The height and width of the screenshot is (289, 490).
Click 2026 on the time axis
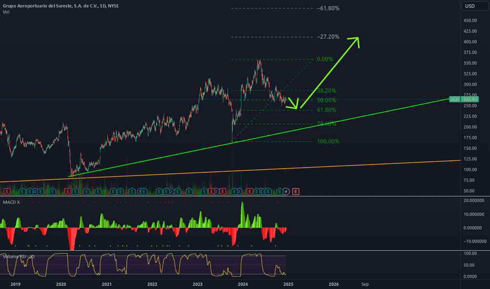334,284
